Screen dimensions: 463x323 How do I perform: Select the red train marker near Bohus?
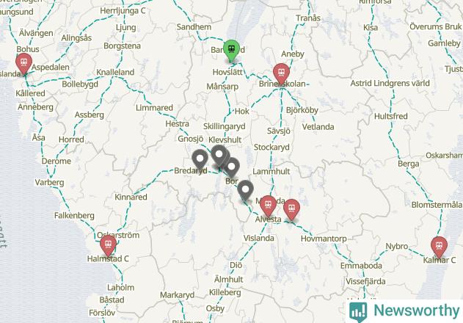pyautogui.click(x=24, y=64)
